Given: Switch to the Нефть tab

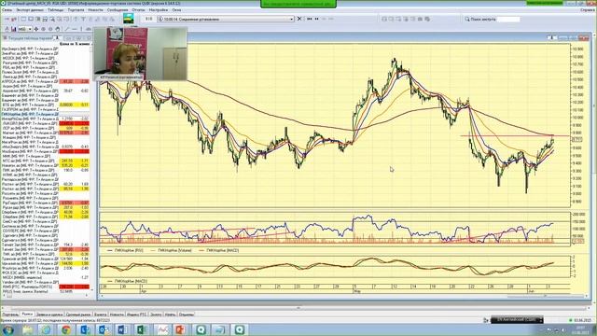Looking at the screenshot, I should 170,315.
